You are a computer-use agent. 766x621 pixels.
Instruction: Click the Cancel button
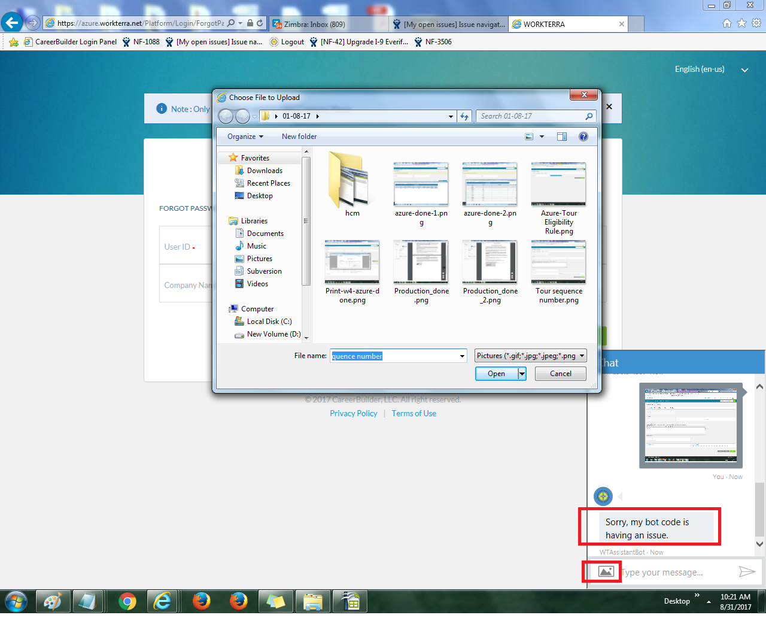(560, 373)
